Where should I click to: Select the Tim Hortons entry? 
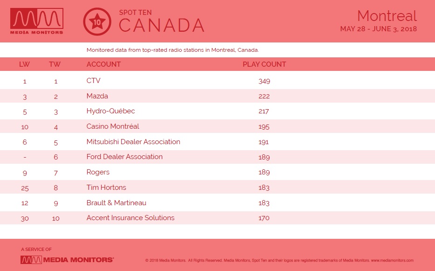(x=106, y=188)
